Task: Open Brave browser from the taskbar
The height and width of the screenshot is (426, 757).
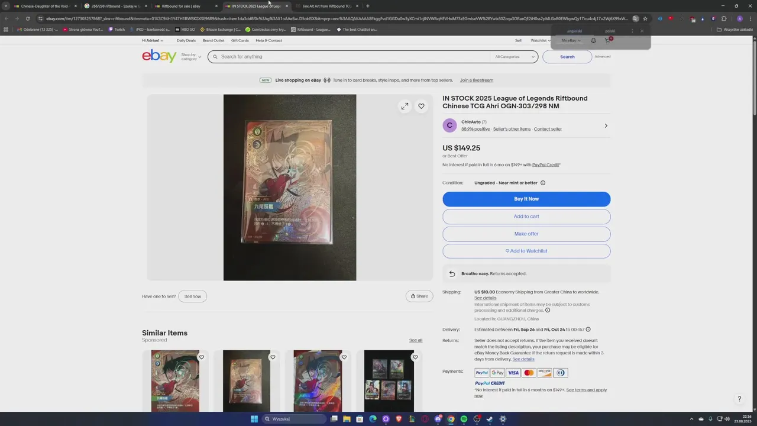Action: click(x=399, y=419)
